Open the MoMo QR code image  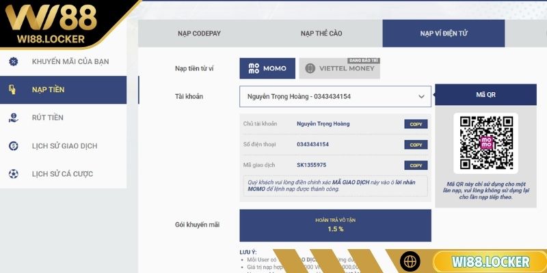pyautogui.click(x=486, y=143)
